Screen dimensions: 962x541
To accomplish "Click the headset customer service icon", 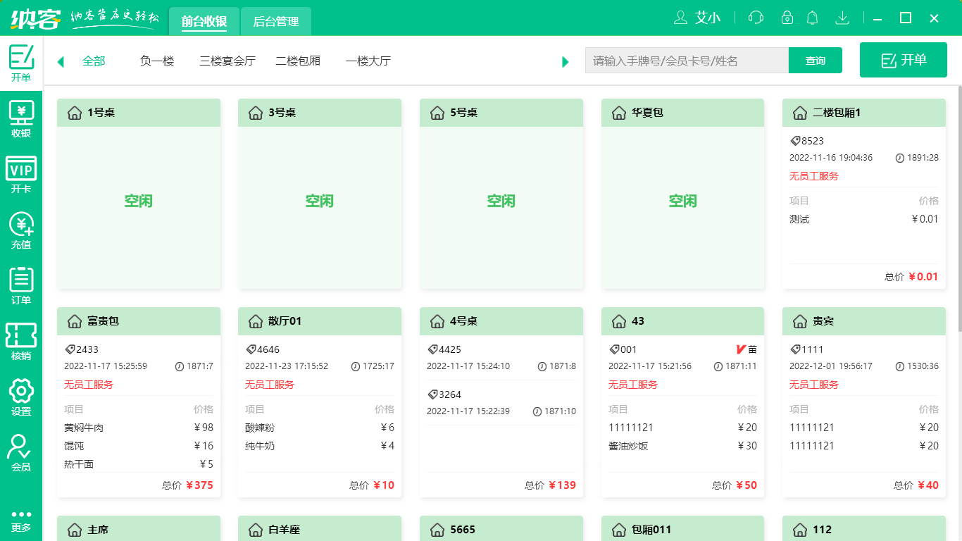I will pyautogui.click(x=756, y=18).
